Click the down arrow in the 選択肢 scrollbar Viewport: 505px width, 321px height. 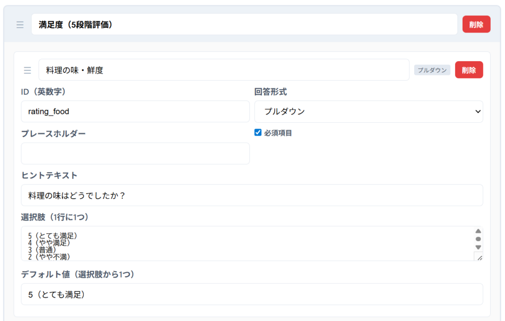[x=478, y=247]
